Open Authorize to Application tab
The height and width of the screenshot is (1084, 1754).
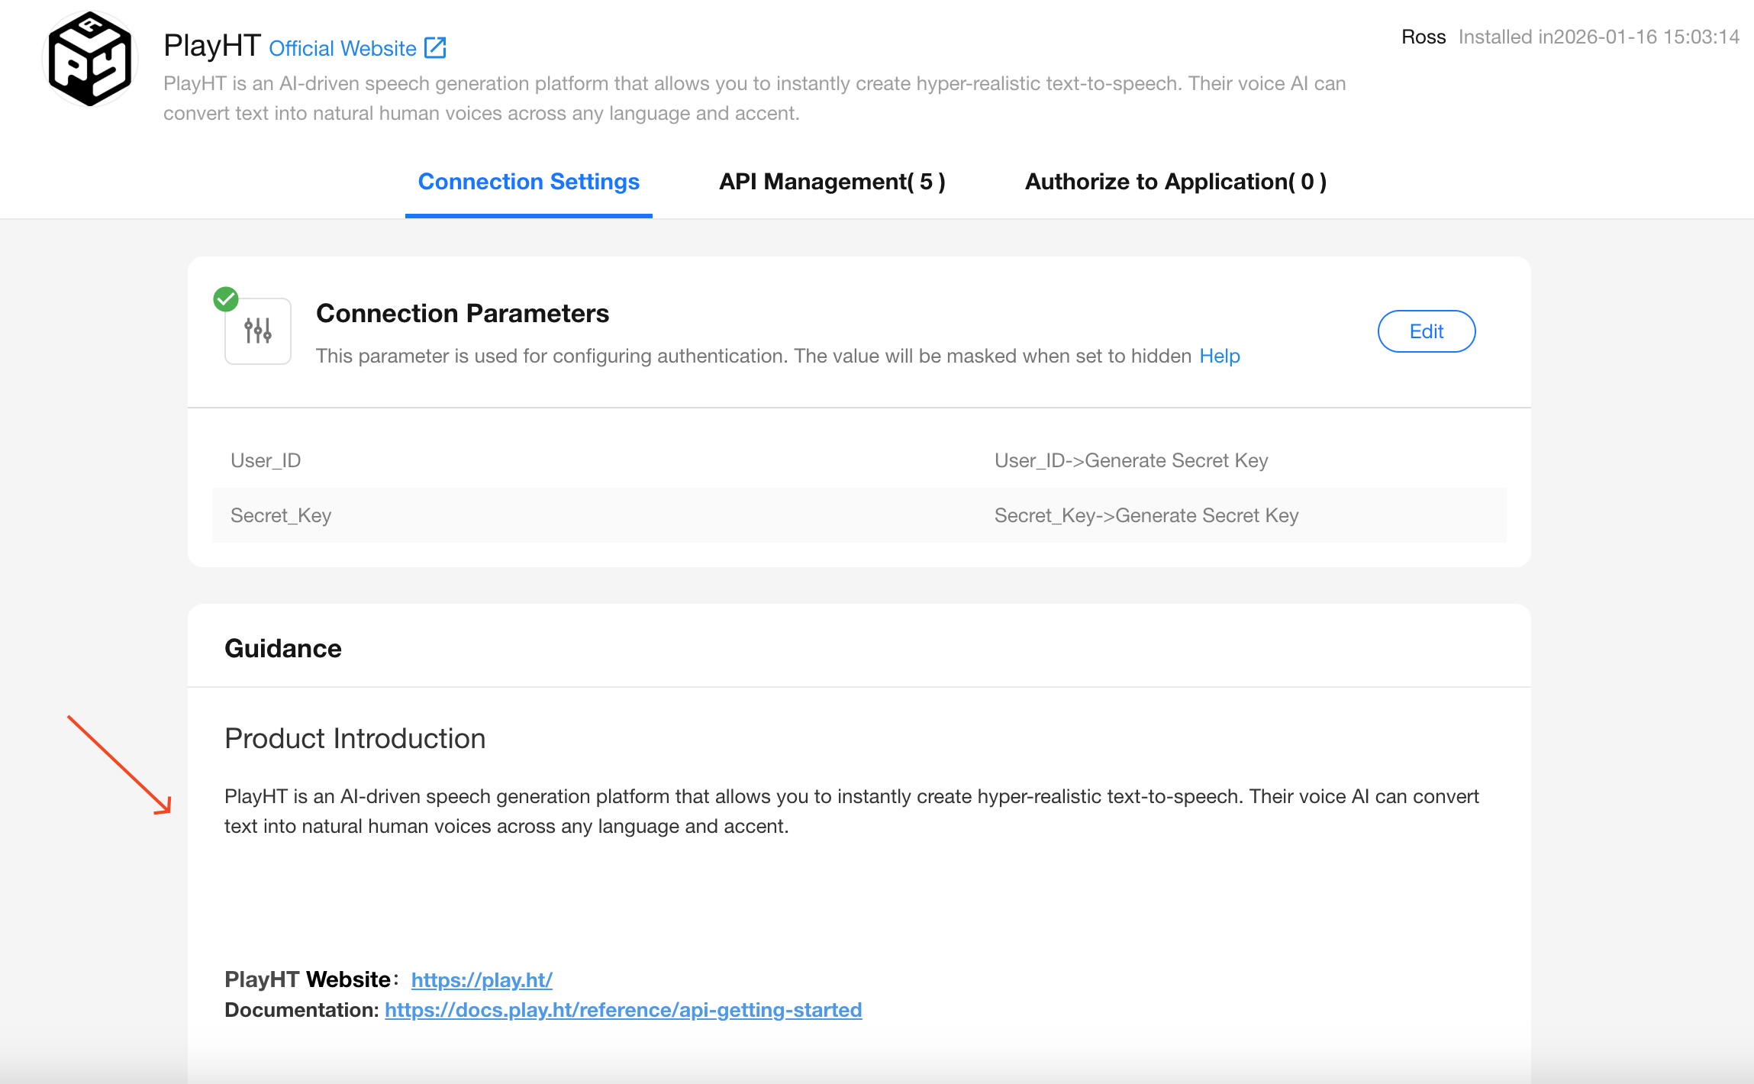coord(1175,182)
